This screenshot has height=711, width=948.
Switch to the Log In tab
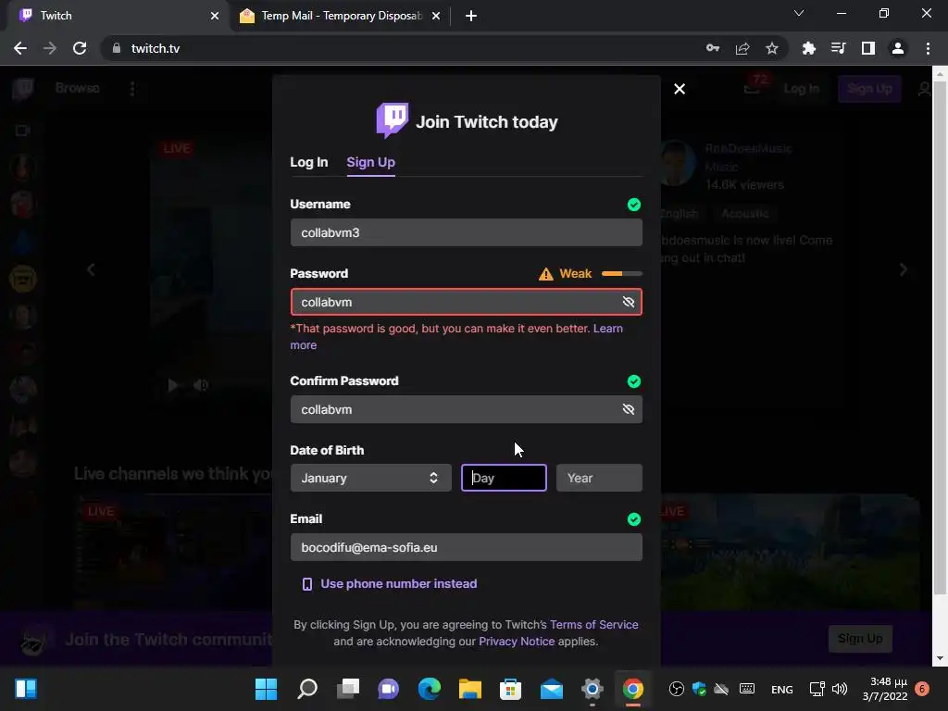click(309, 162)
